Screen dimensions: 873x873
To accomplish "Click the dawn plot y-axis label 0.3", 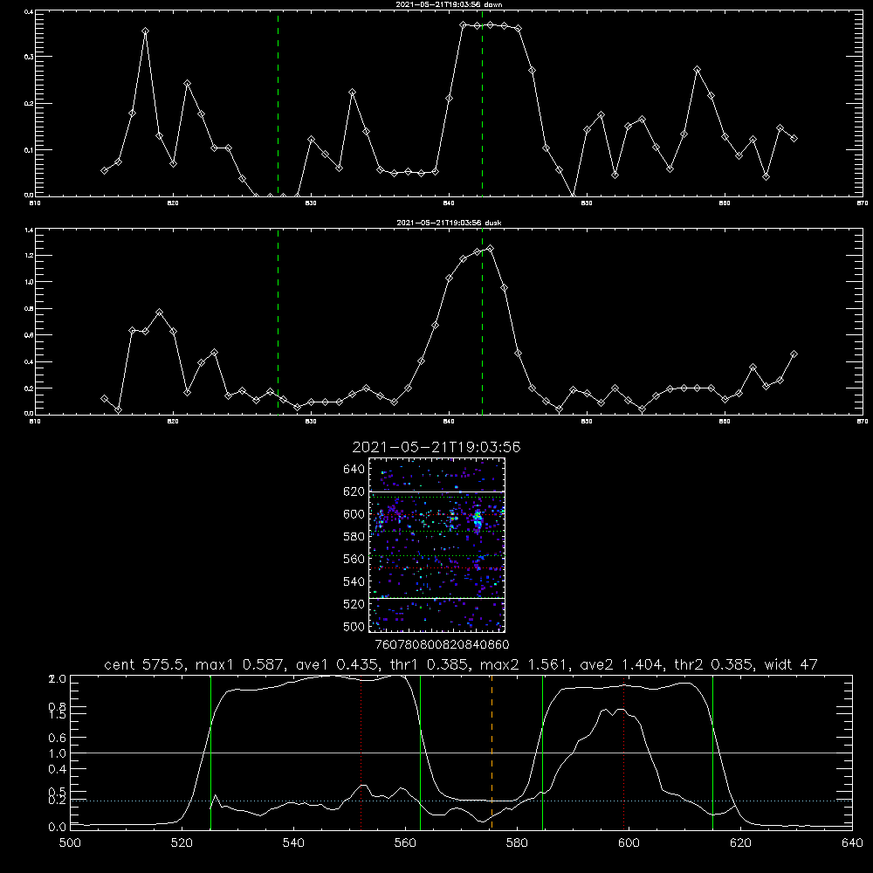I will pyautogui.click(x=29, y=57).
